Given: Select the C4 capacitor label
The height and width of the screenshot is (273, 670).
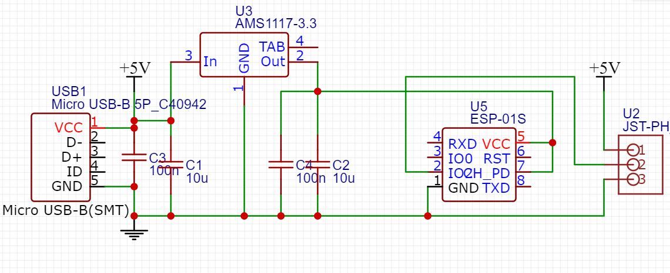Looking at the screenshot, I should coord(305,165).
